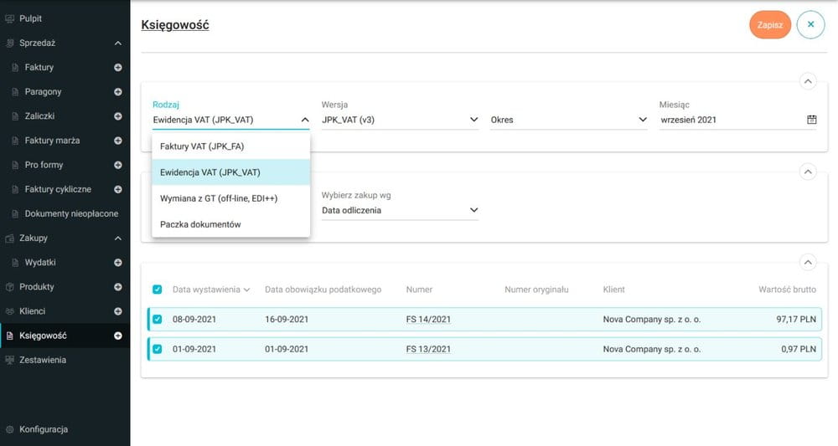Click plus icon next to Klienci

click(x=118, y=311)
